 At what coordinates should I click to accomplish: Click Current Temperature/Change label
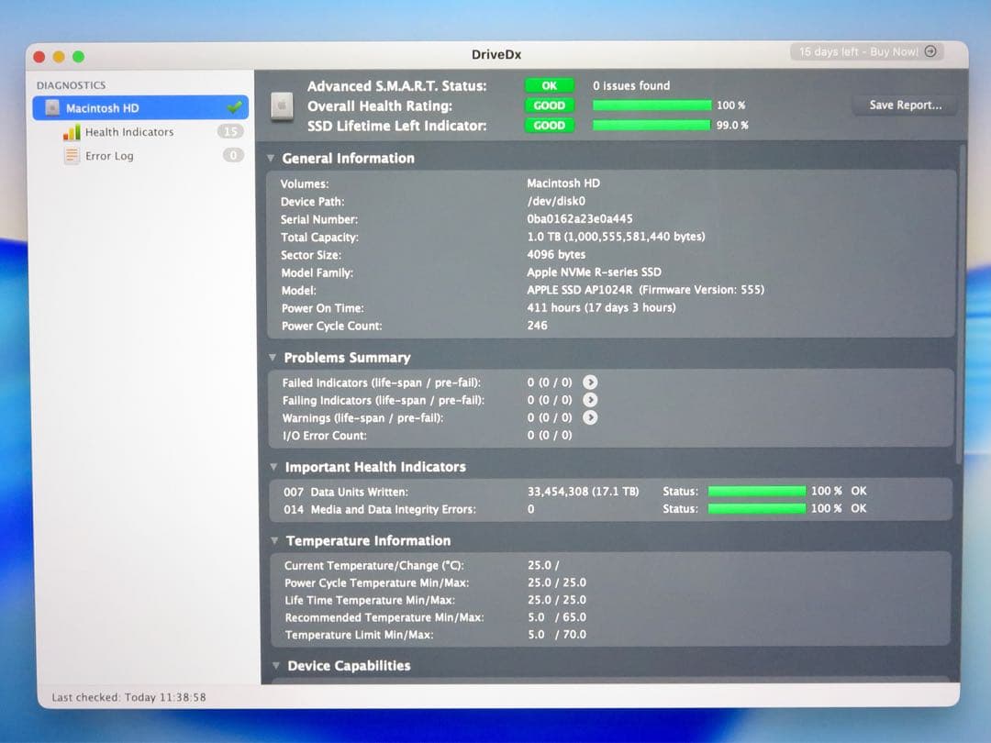coord(373,565)
